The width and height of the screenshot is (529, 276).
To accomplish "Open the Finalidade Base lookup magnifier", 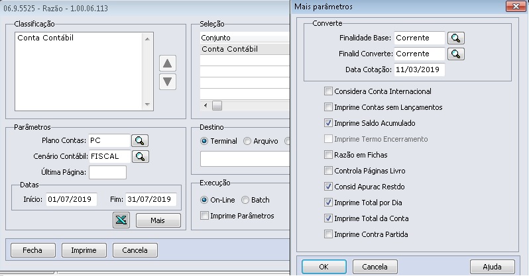I will [x=456, y=38].
